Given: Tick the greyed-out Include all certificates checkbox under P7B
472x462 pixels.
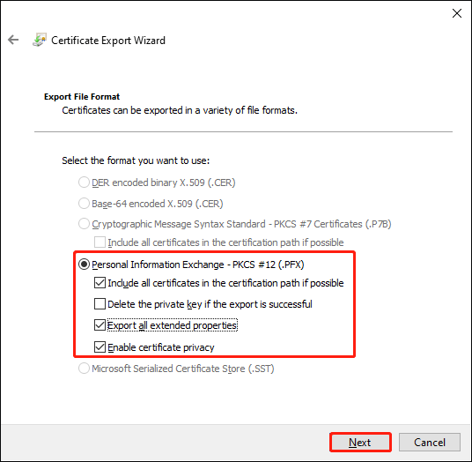Looking at the screenshot, I should pyautogui.click(x=100, y=242).
